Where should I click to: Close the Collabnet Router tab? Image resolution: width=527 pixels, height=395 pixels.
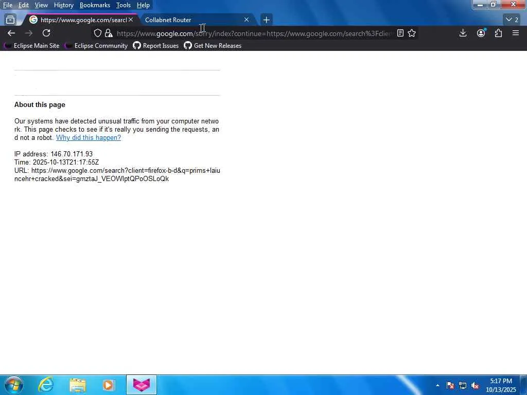tap(247, 20)
